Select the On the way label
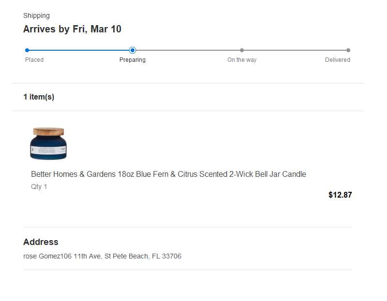The image size is (387, 301). pyautogui.click(x=242, y=60)
